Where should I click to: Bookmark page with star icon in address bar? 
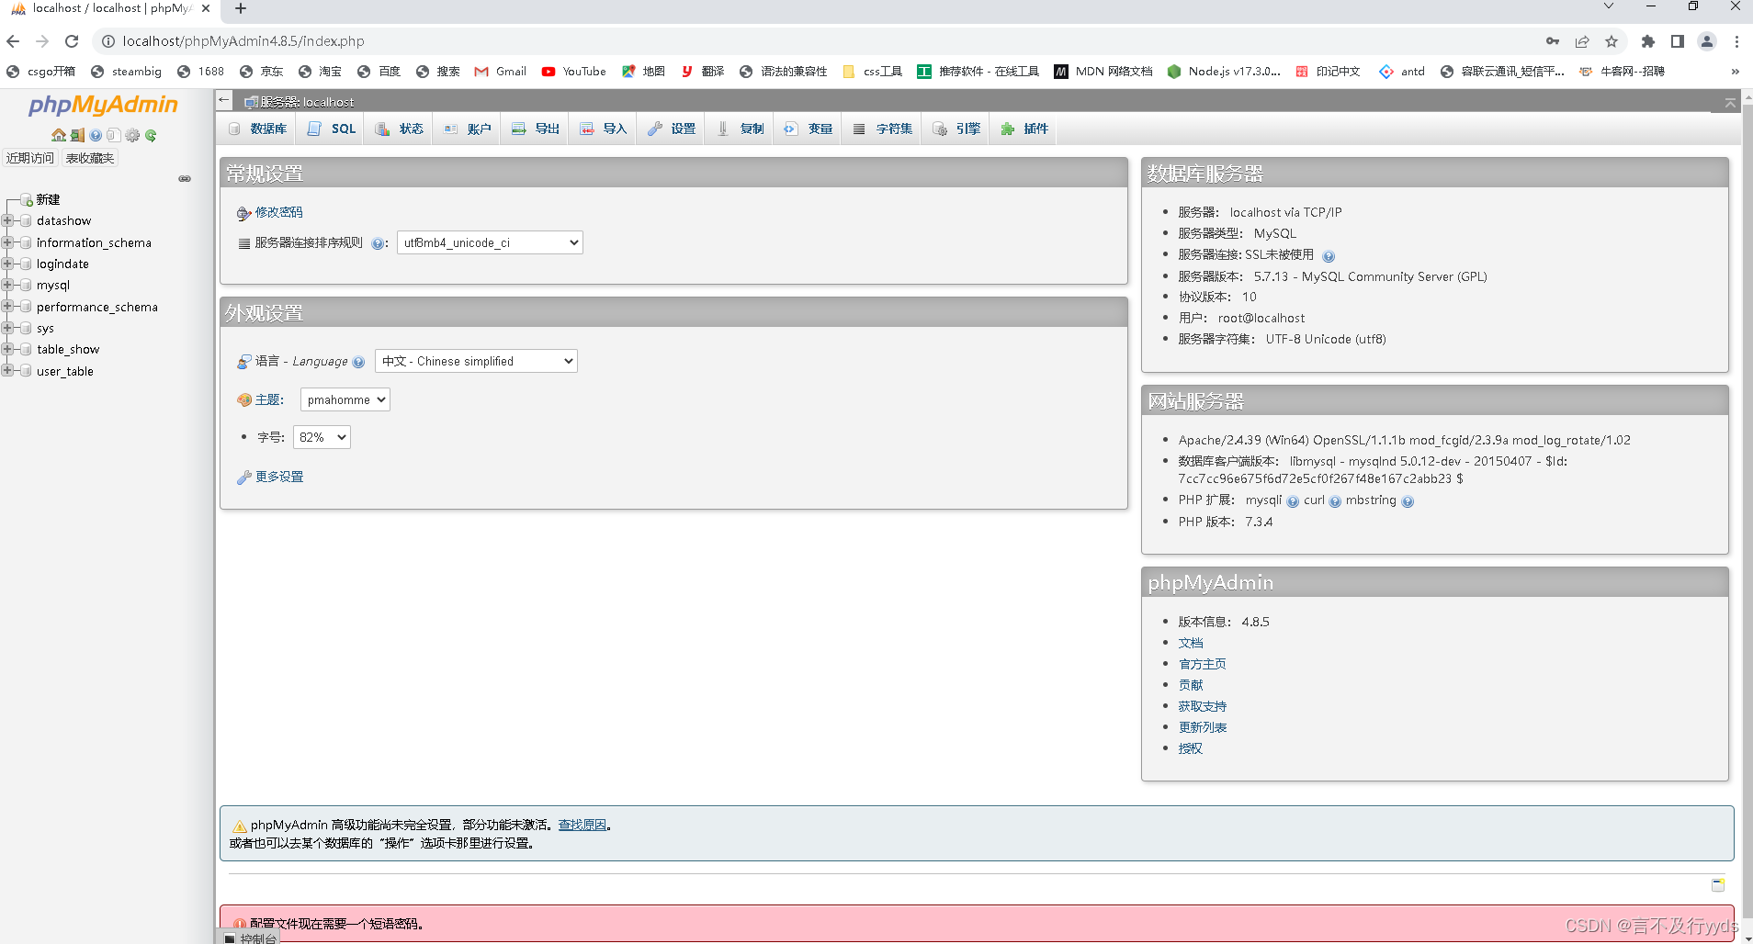coord(1612,41)
